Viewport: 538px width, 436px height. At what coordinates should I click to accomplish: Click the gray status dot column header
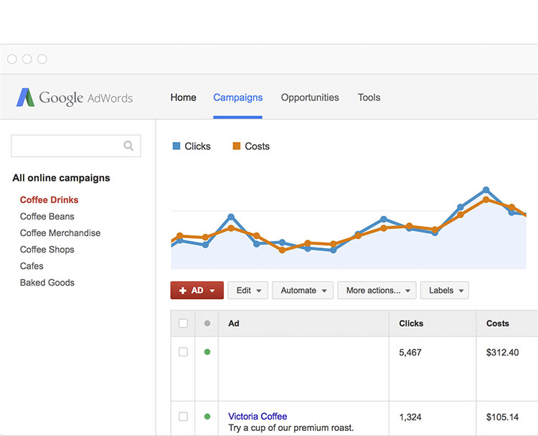pos(207,323)
